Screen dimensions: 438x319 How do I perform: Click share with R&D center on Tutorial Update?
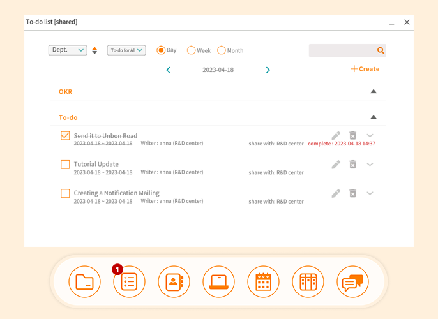[276, 172]
